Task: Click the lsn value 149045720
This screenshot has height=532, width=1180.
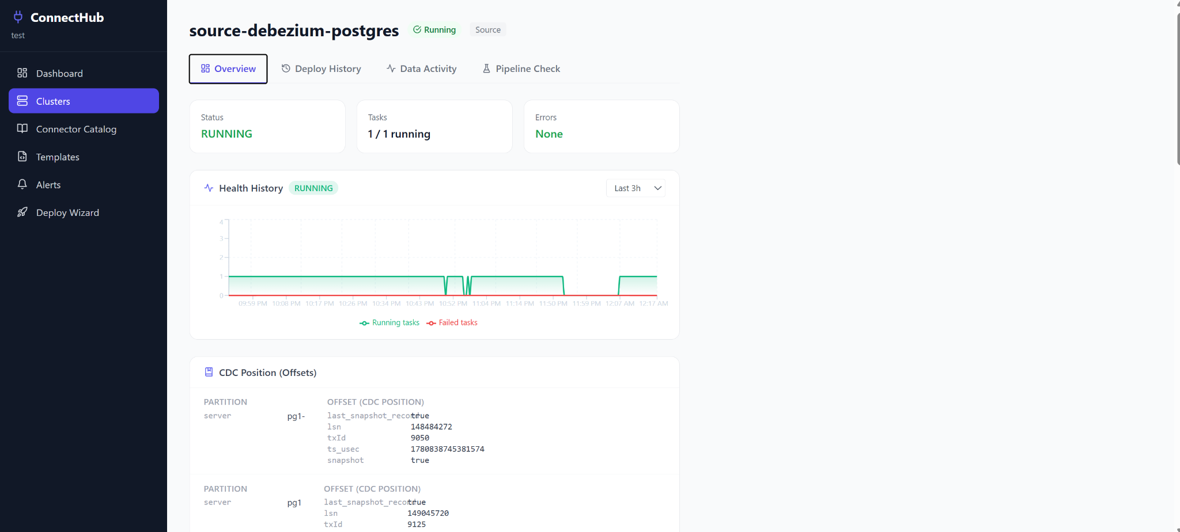Action: [428, 513]
